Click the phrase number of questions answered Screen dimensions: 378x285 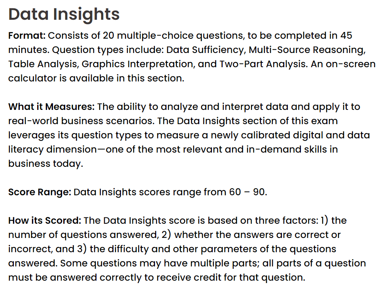click(83, 235)
